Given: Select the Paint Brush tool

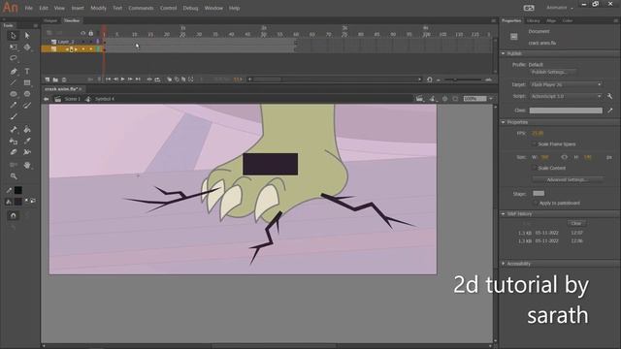Looking at the screenshot, I should [x=27, y=106].
